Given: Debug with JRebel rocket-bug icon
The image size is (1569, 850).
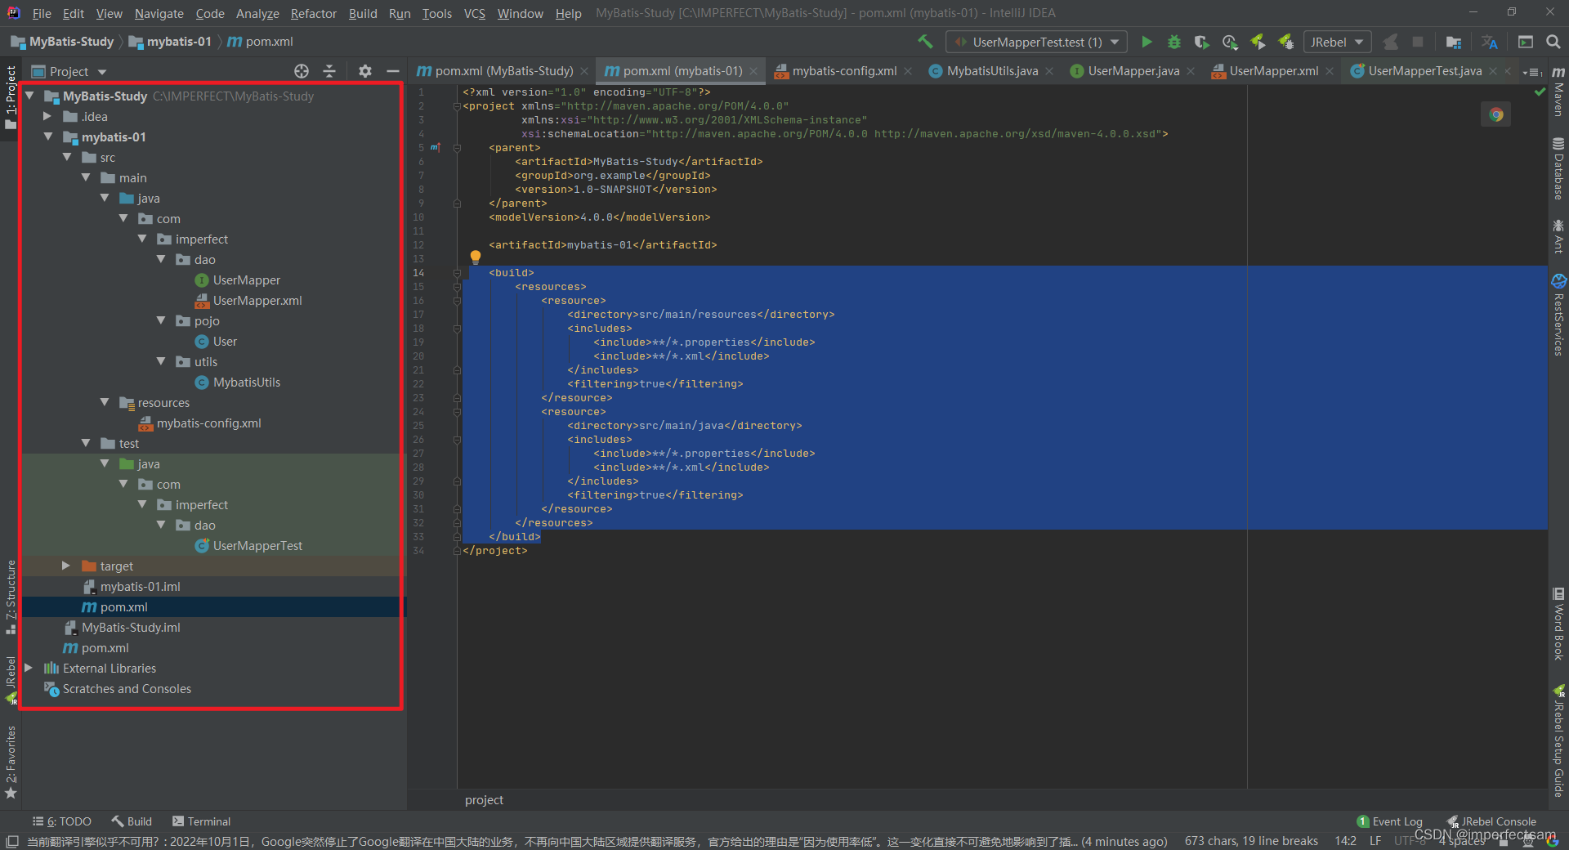Looking at the screenshot, I should 1285,42.
